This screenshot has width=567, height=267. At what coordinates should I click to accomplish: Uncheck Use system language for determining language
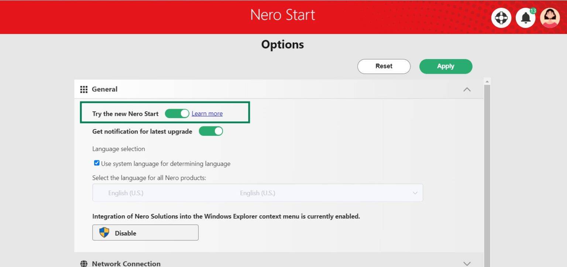(96, 163)
